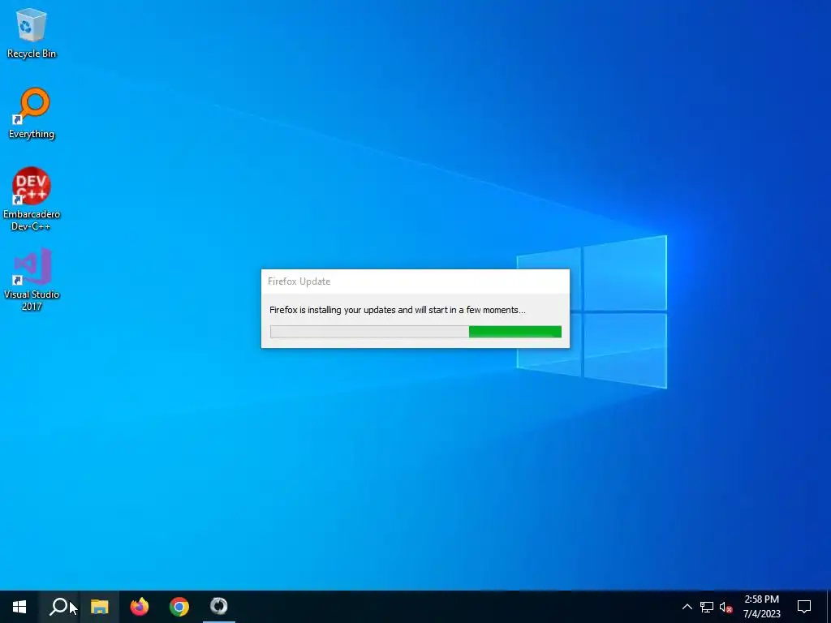Select the Visual Studio 2017 shortcut
The height and width of the screenshot is (623, 831).
(x=32, y=279)
